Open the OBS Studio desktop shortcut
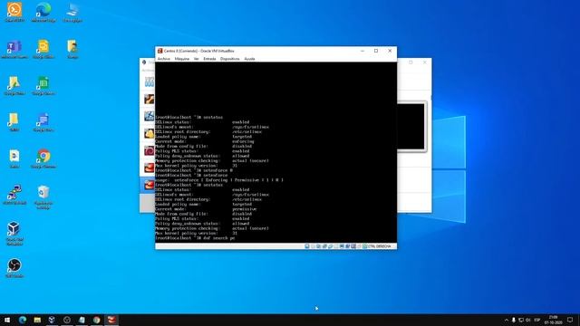This screenshot has height=326, width=580. point(14,268)
